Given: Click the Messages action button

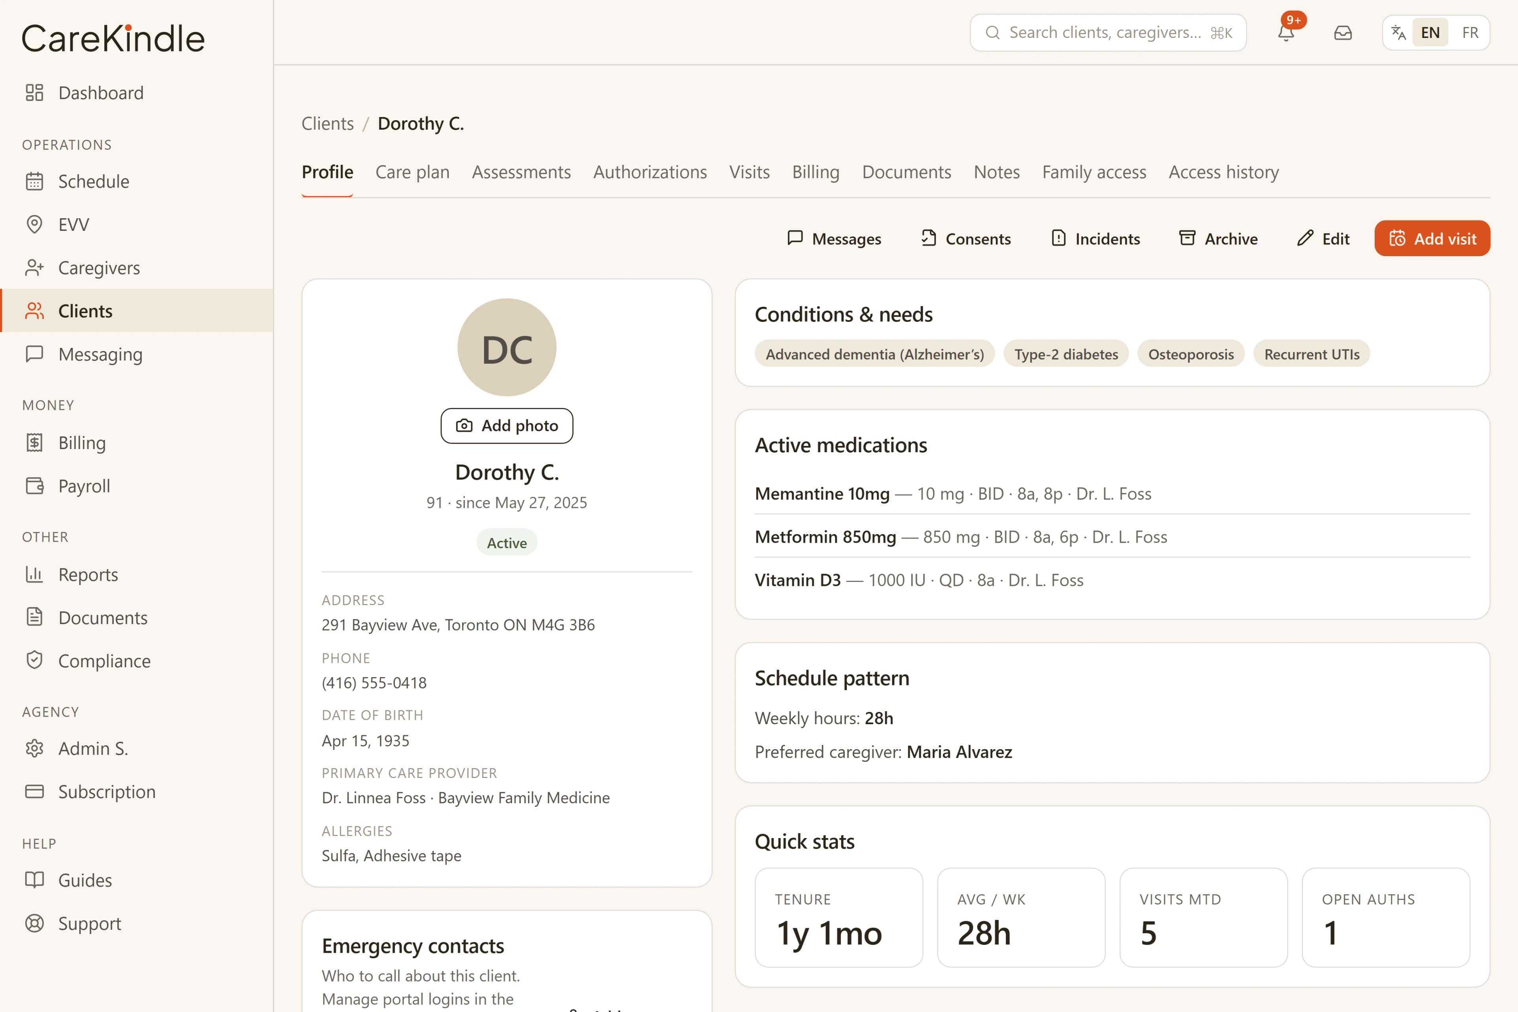Looking at the screenshot, I should coord(834,239).
